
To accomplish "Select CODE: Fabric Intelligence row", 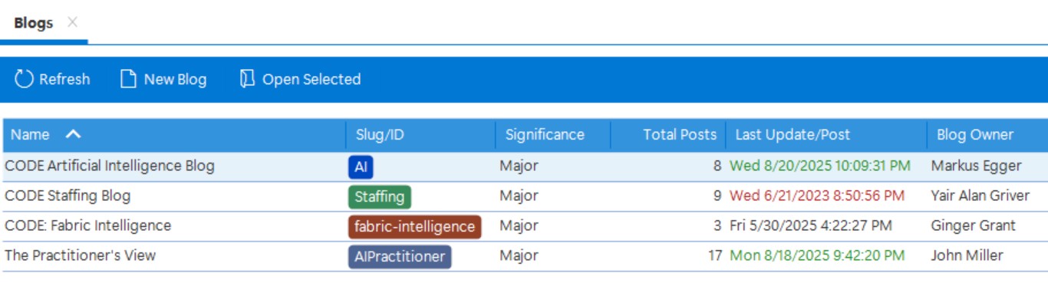I will pyautogui.click(x=524, y=226).
